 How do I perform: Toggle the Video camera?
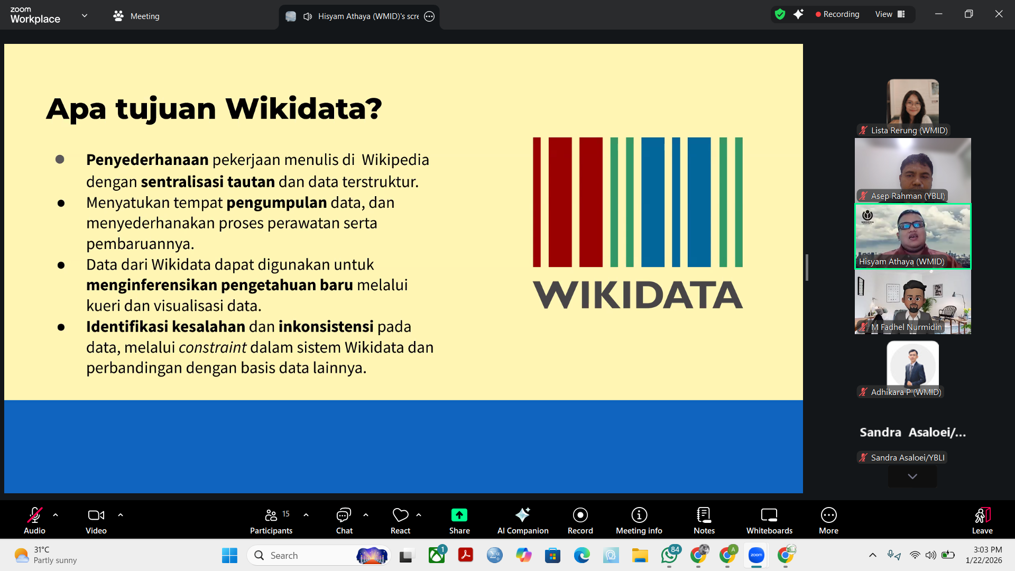click(x=96, y=520)
